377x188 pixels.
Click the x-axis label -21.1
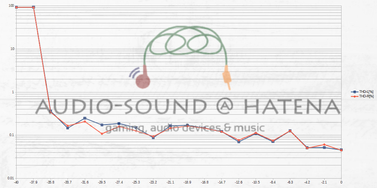point(170,182)
